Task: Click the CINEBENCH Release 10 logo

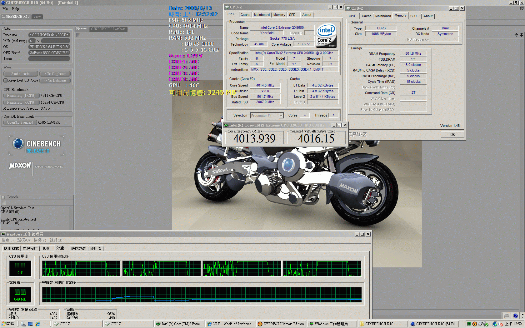Action: 37,146
